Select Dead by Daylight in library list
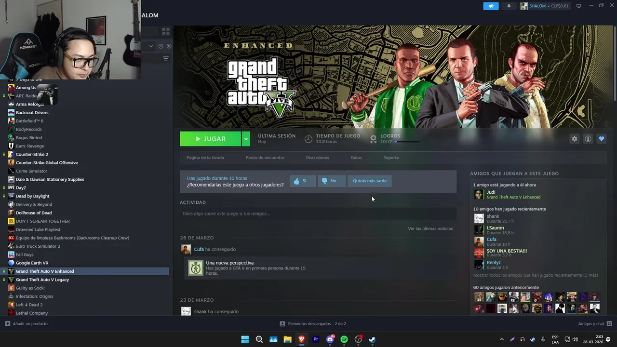 click(32, 196)
